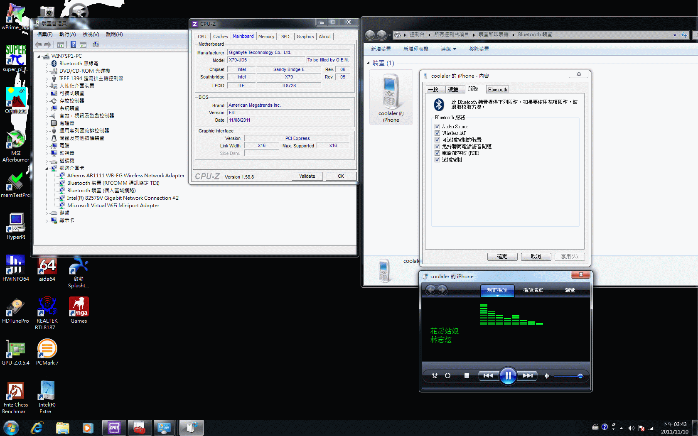
Task: Launch Fritz Chess Benchmark shortcut
Action: pos(16,397)
